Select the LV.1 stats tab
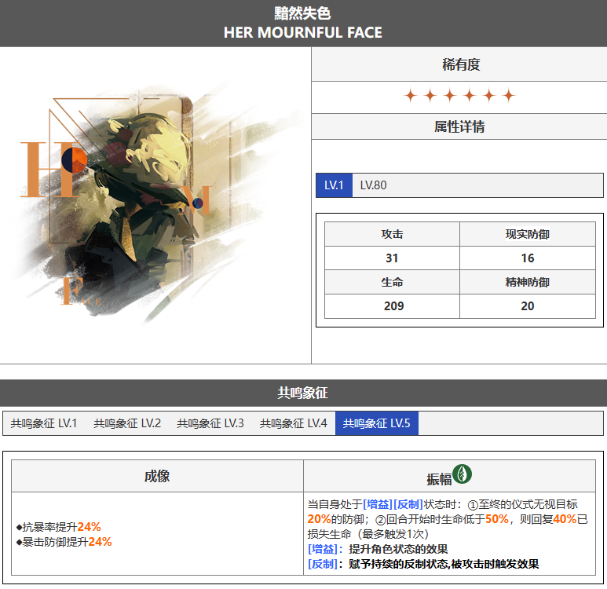The width and height of the screenshot is (607, 589). pos(334,185)
